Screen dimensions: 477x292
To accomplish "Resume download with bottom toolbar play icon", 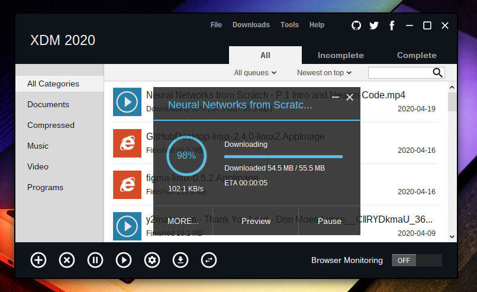I will tap(124, 260).
